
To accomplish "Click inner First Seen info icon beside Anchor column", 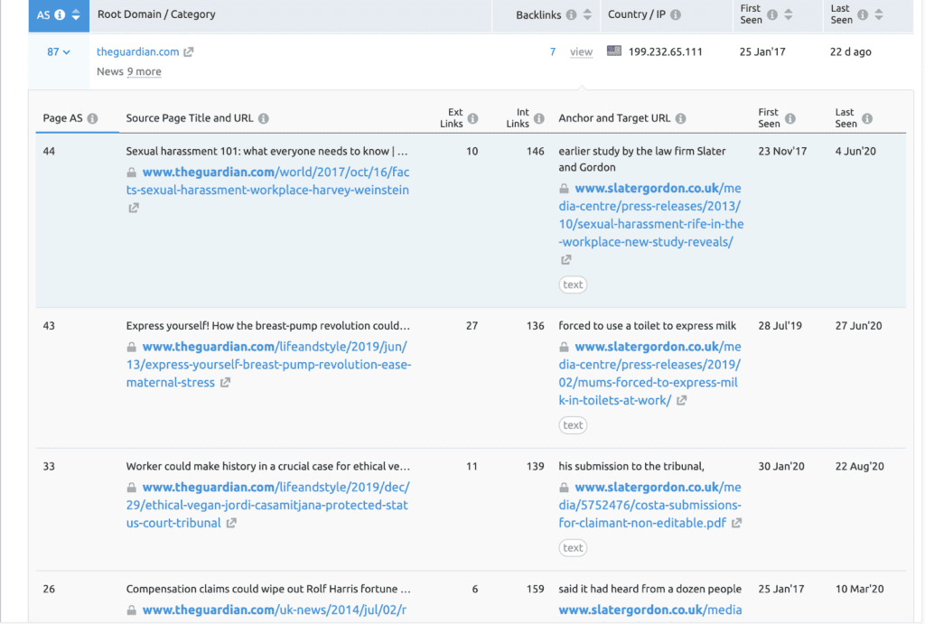I will pyautogui.click(x=790, y=118).
